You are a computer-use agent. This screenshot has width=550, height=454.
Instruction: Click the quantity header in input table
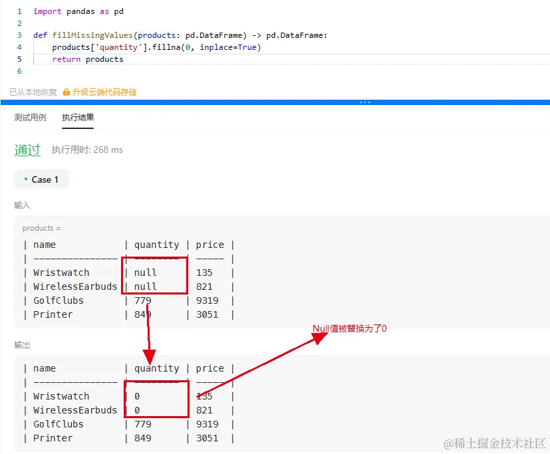[x=157, y=245]
